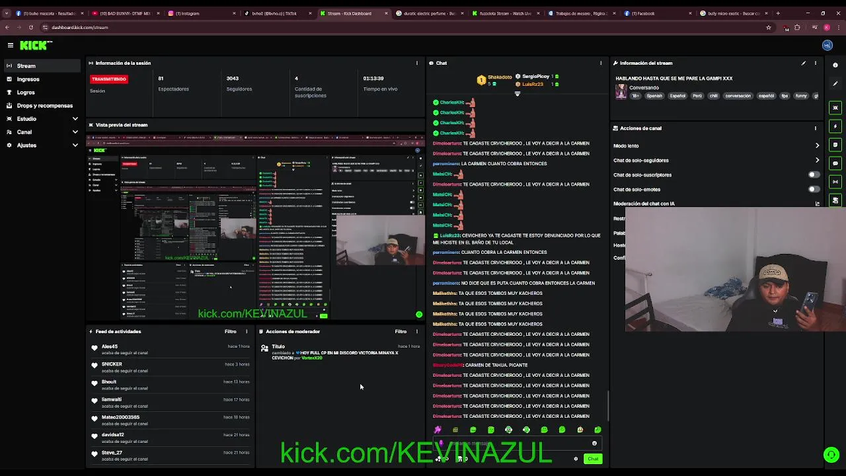Image resolution: width=846 pixels, height=476 pixels.
Task: Open Chat de solo-seguidores settings arrow
Action: pos(817,160)
